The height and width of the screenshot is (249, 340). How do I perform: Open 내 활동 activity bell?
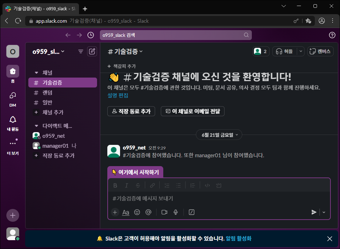tap(13, 124)
